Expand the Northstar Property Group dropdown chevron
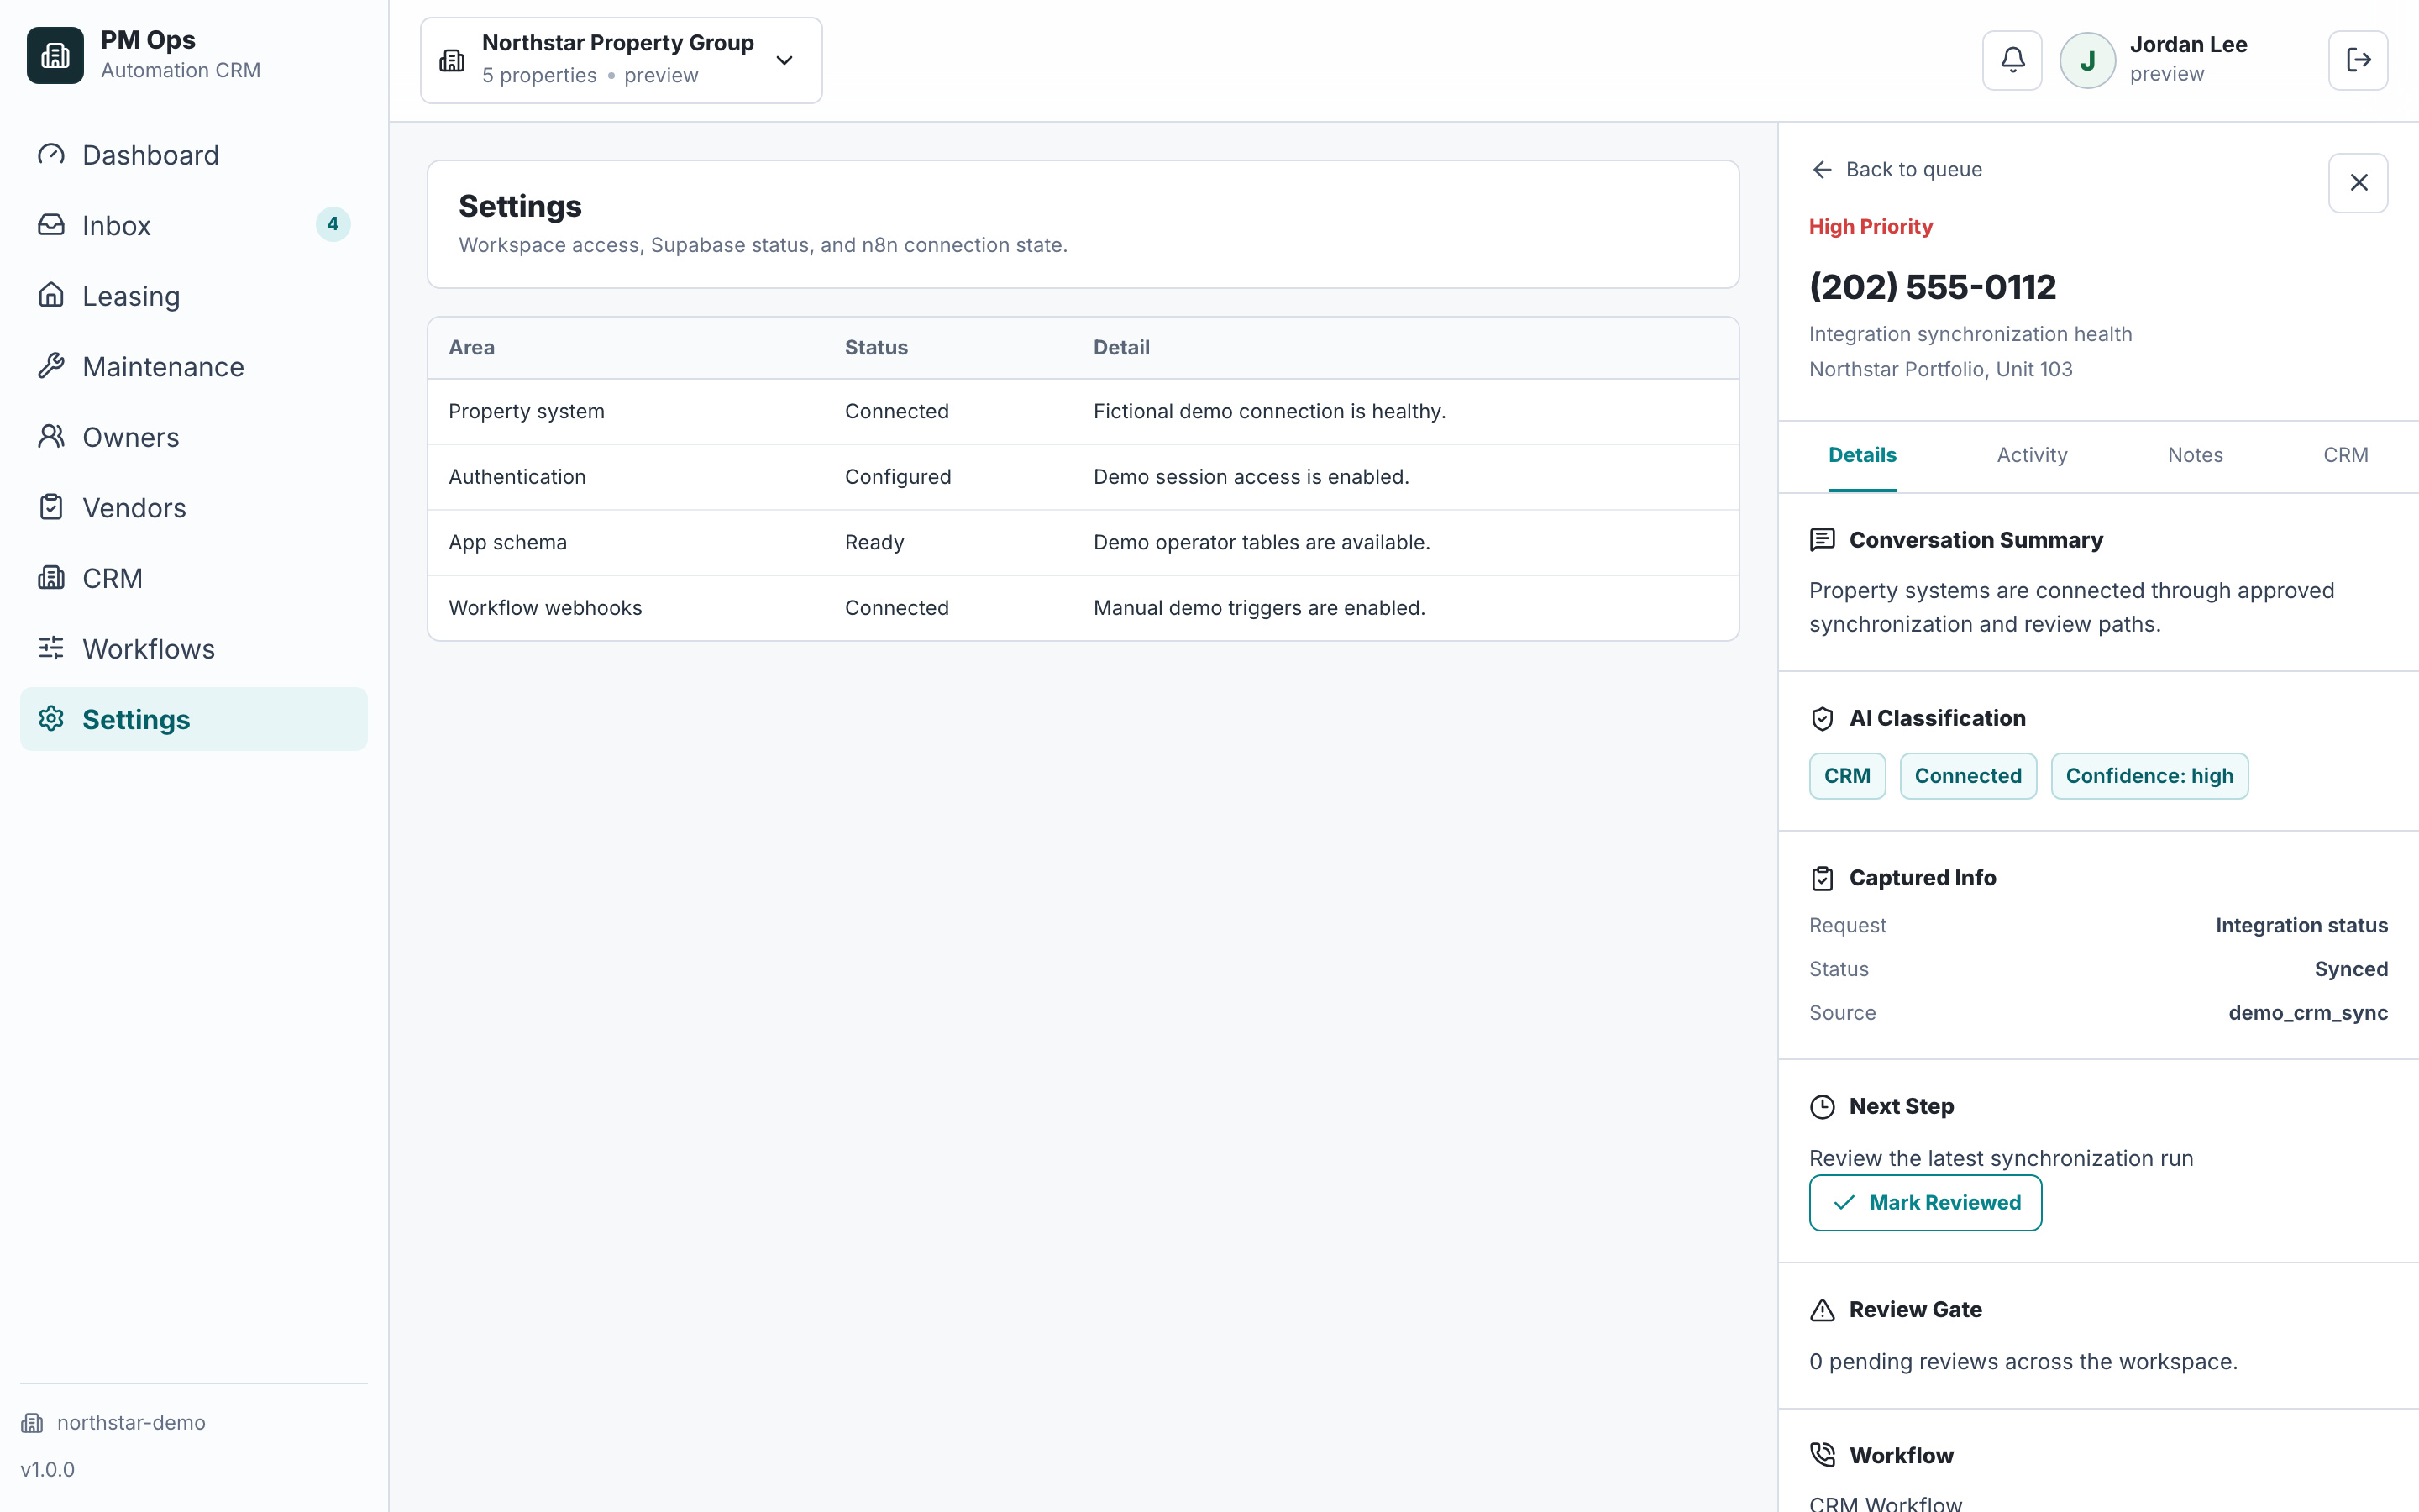The height and width of the screenshot is (1512, 2419). point(784,60)
